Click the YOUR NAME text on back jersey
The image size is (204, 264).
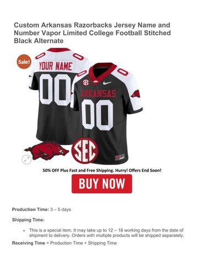[x=56, y=66]
